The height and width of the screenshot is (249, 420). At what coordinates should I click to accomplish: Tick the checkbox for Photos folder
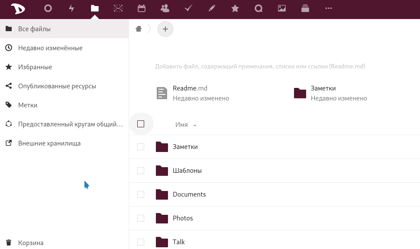coord(141,218)
